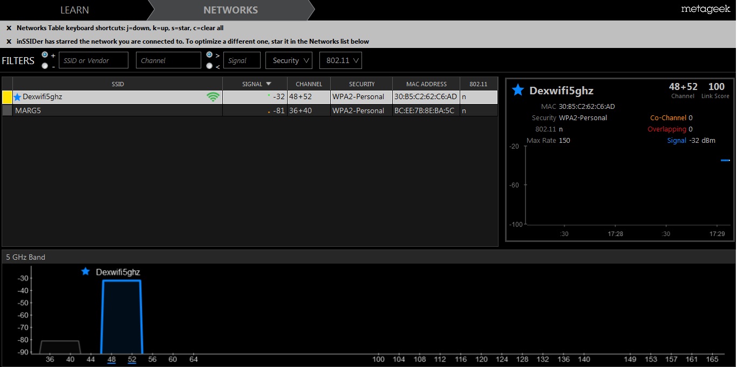Sort by the SECURITY column header

click(361, 84)
